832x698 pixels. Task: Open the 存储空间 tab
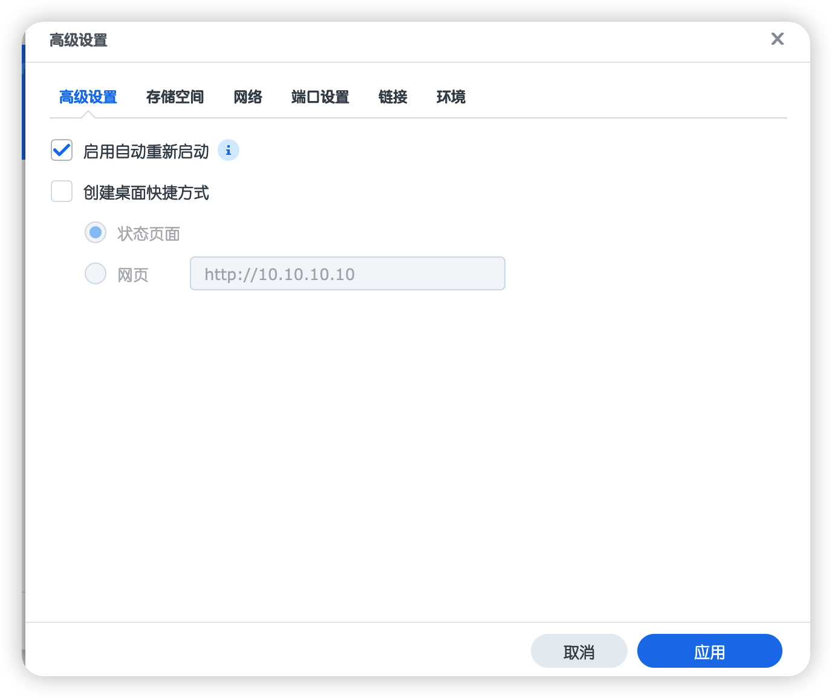175,97
